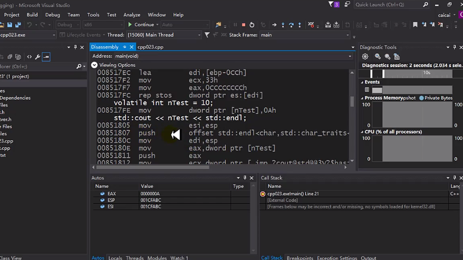Clear all bookmarks icon
463x260 pixels.
(441, 25)
